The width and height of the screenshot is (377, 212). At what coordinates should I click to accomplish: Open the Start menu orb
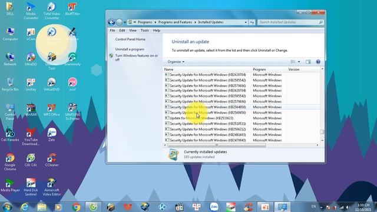pyautogui.click(x=7, y=207)
